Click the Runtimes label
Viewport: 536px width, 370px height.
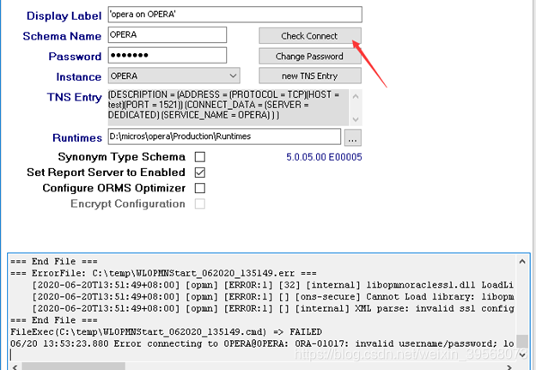click(x=77, y=137)
